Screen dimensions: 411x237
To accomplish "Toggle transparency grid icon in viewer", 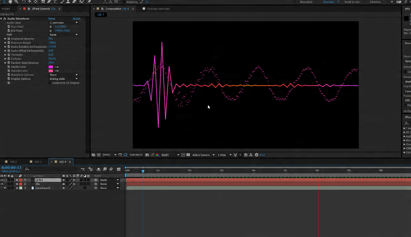I will (x=188, y=155).
